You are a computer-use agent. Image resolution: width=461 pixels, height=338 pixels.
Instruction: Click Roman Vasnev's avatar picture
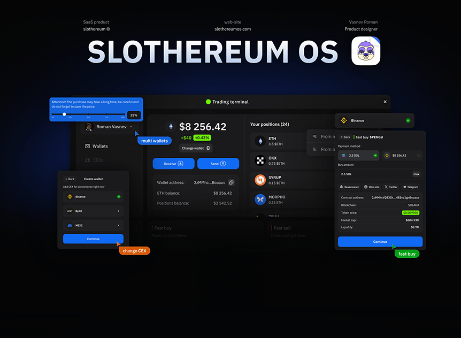[89, 127]
